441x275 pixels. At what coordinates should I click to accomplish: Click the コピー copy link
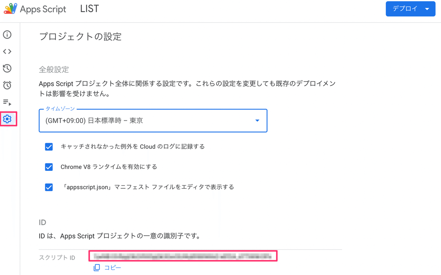click(112, 268)
